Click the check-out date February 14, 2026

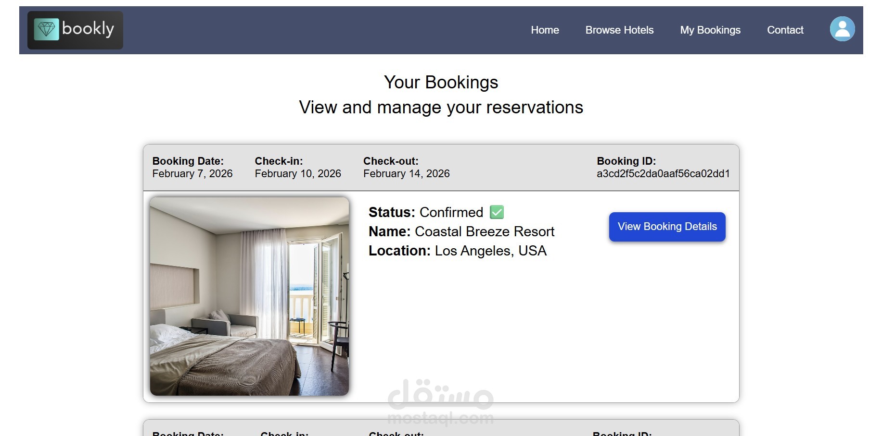pos(406,174)
